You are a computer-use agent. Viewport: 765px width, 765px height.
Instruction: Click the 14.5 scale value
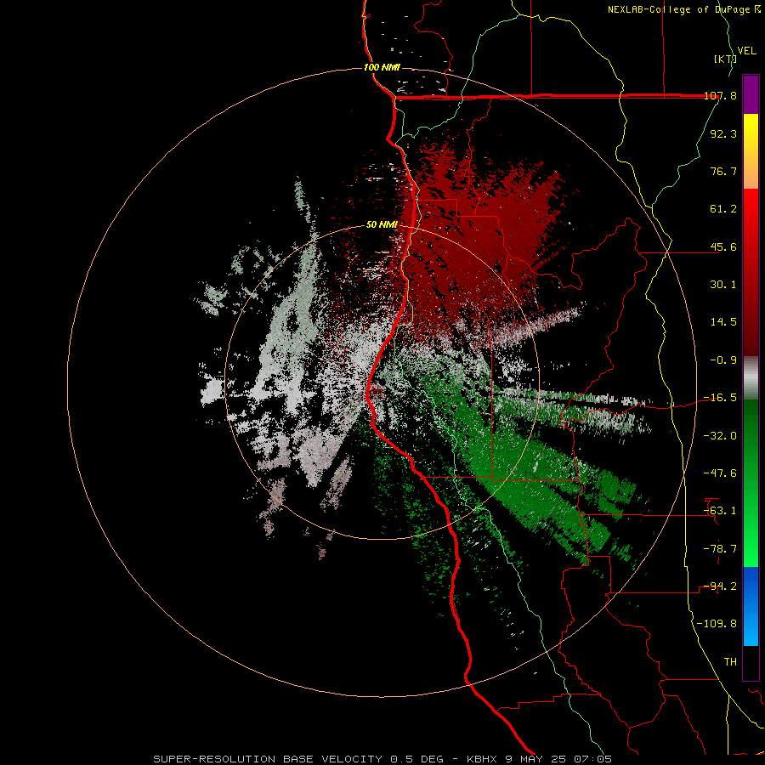[723, 322]
